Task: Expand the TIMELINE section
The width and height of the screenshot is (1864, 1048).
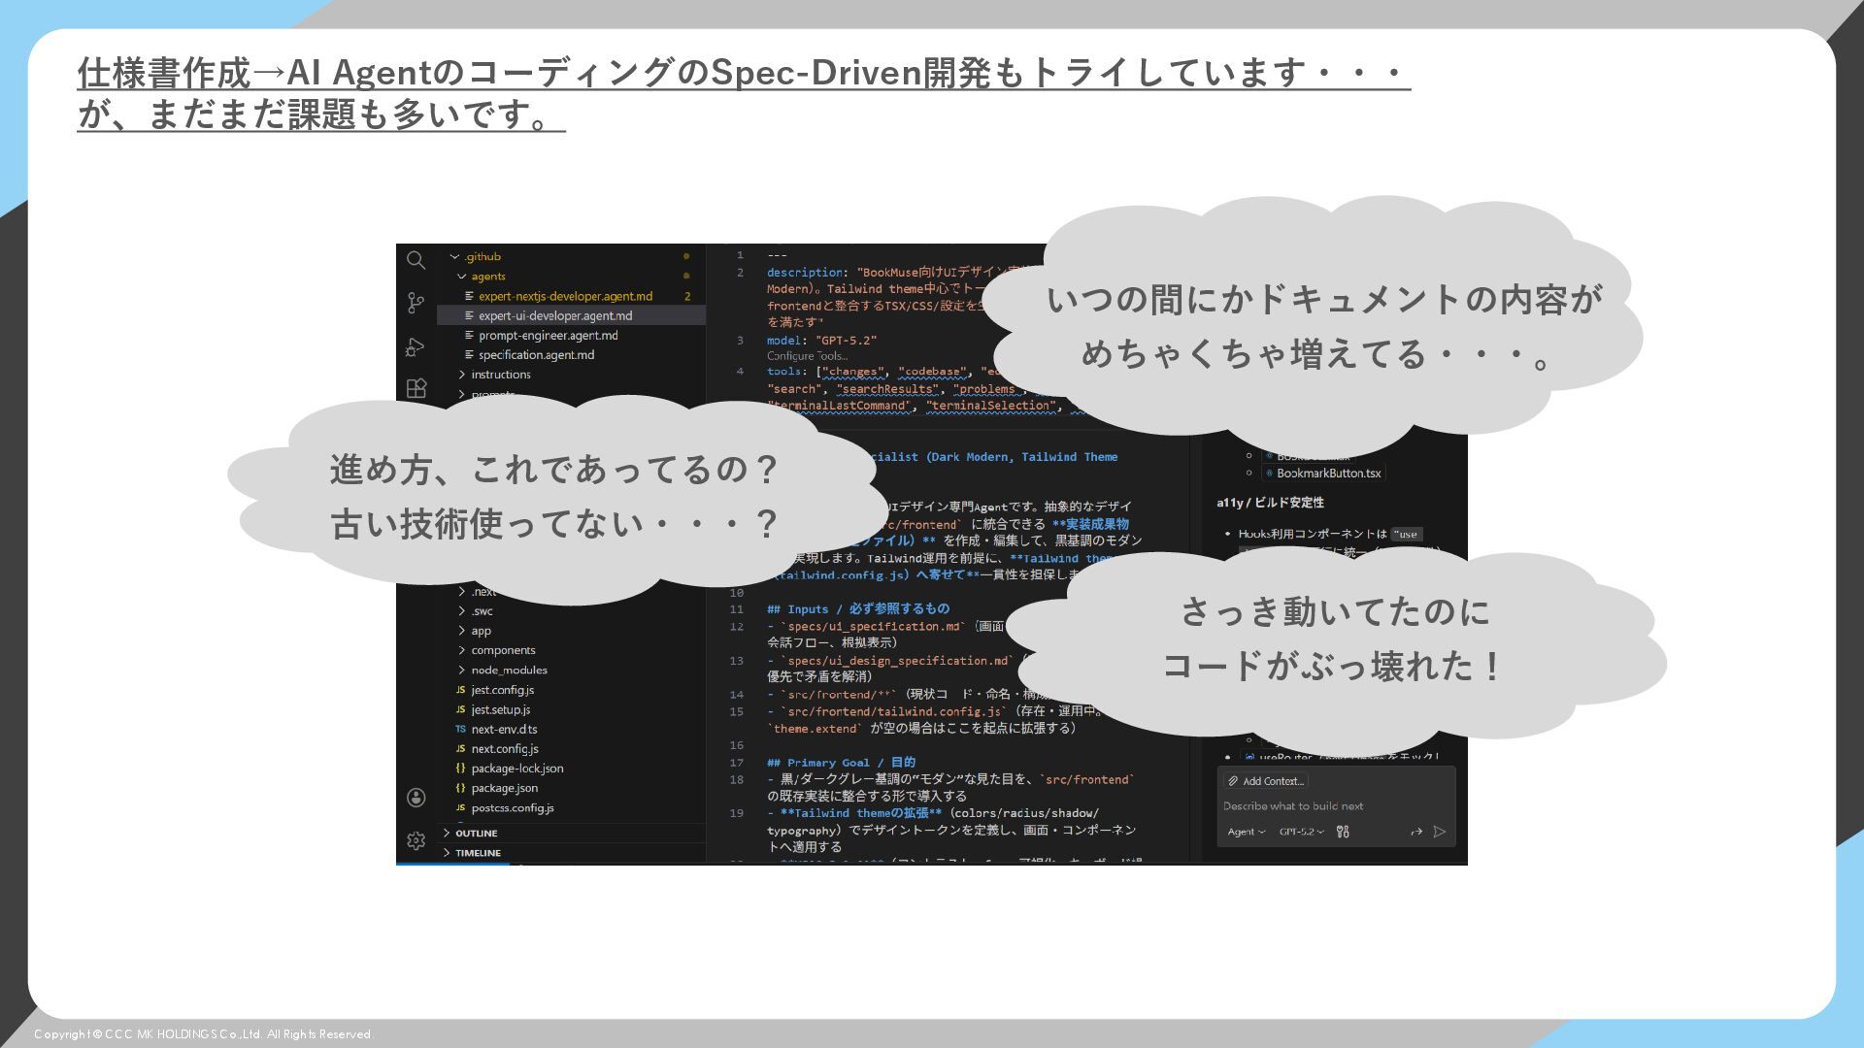Action: [478, 853]
